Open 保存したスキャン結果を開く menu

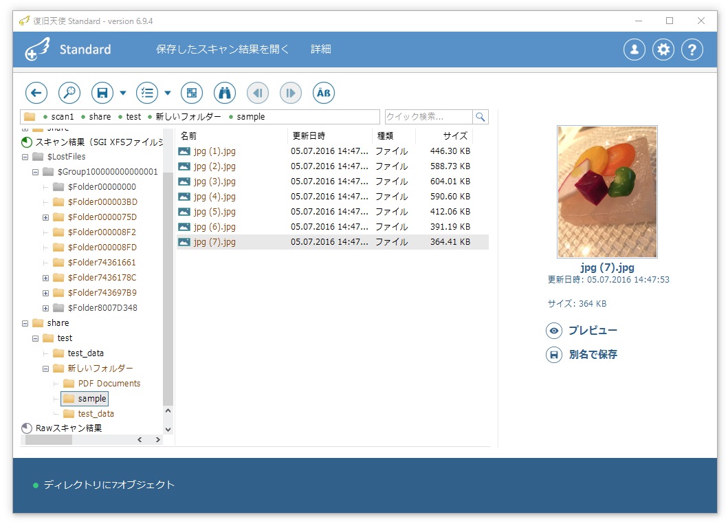[222, 50]
